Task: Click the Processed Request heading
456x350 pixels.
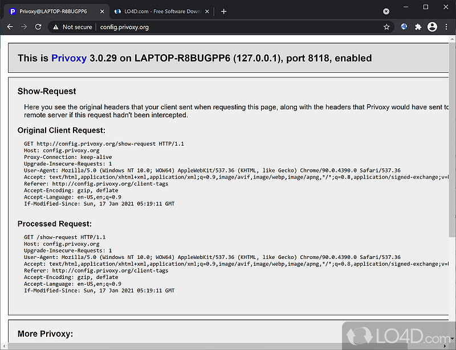Action: [54, 224]
